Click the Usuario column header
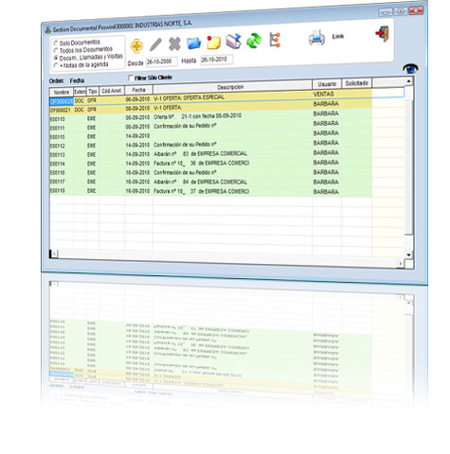 pos(327,84)
